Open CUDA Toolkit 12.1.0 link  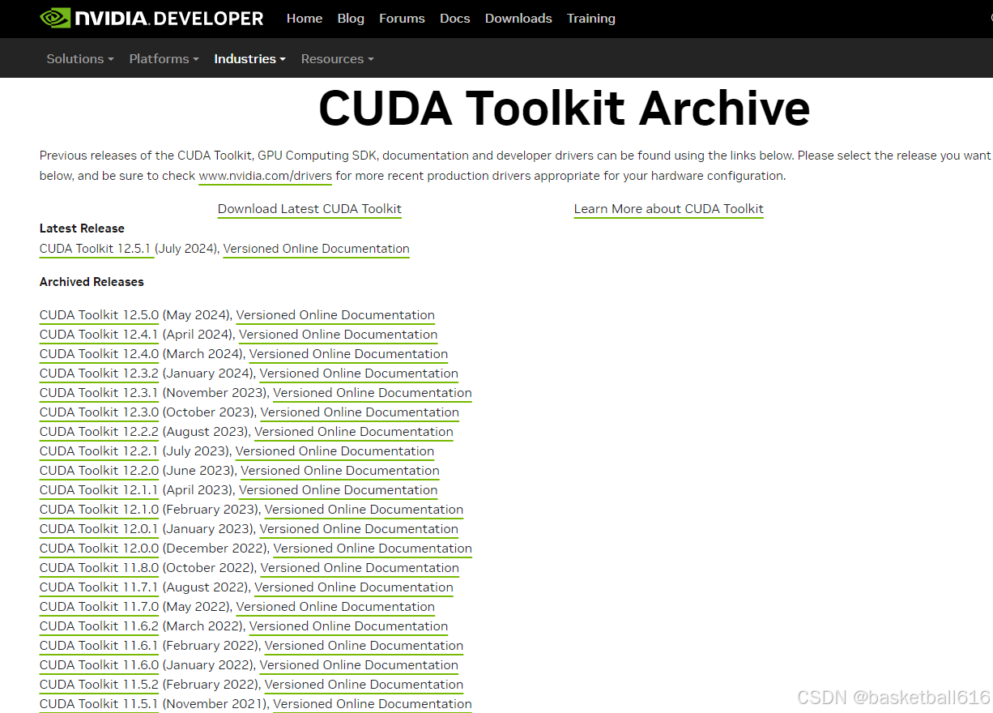tap(99, 510)
